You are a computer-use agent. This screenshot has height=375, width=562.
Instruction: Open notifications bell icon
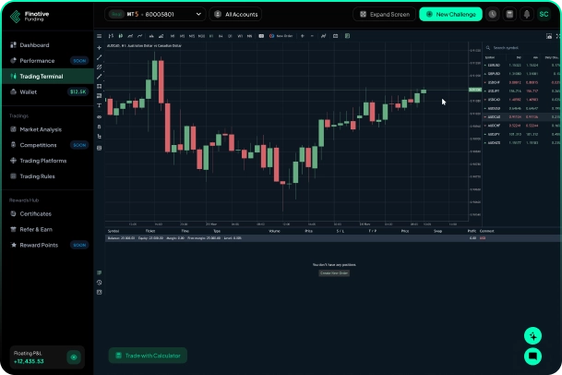[527, 15]
